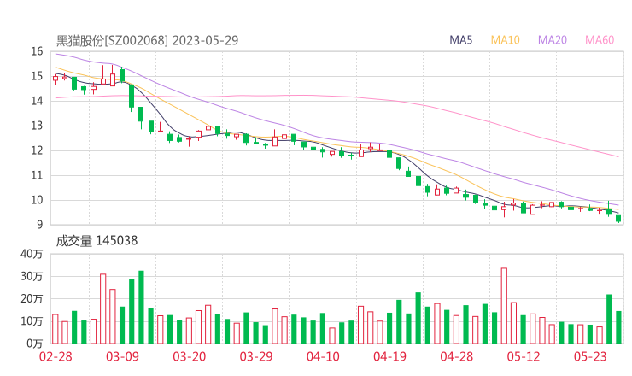This screenshot has width=632, height=376.
Task: Click the price axis label 10
Action: tap(37, 200)
